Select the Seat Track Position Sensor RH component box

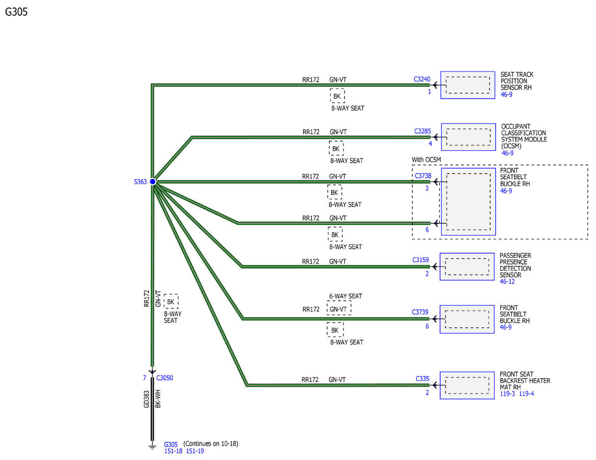pos(468,85)
